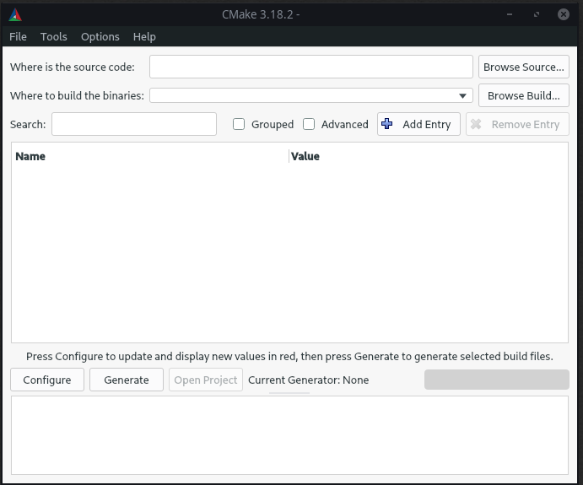Click the build binaries combo box field
This screenshot has height=485, width=583.
pyautogui.click(x=311, y=95)
